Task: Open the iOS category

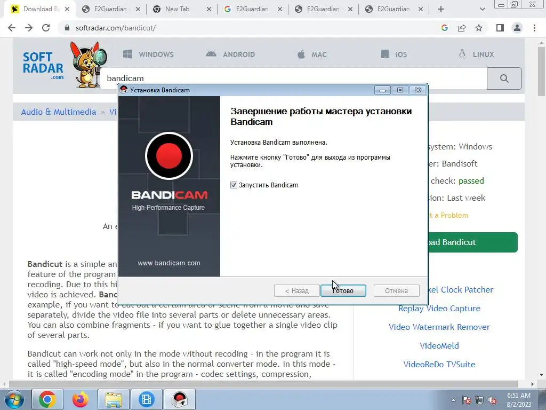Action: 394,54
